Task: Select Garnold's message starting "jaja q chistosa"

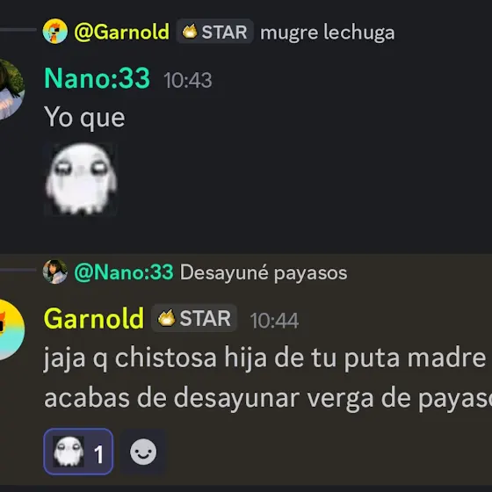Action: coord(268,378)
